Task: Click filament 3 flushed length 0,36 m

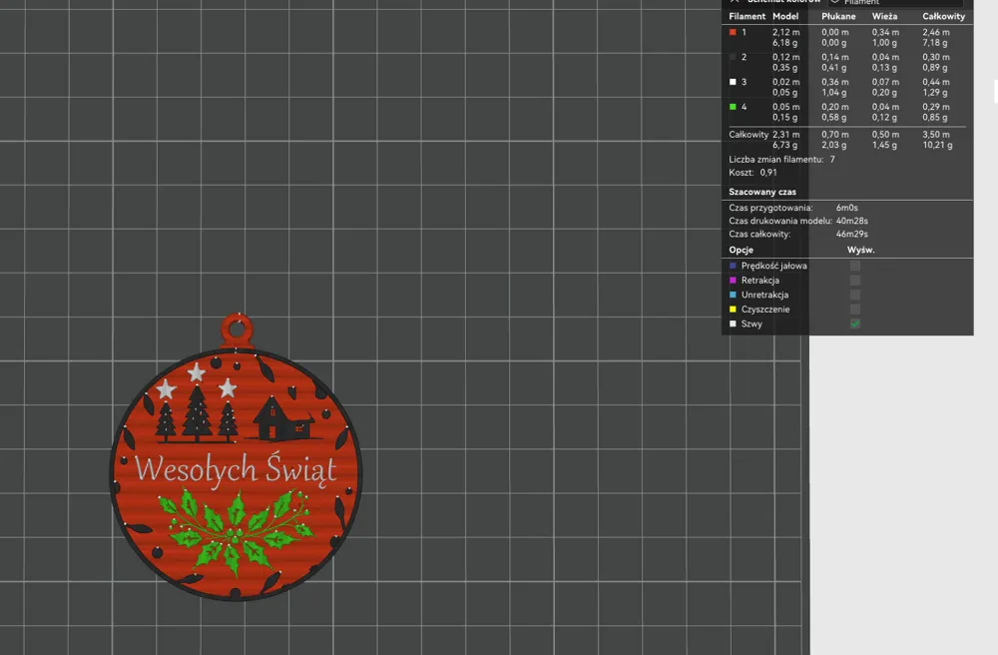Action: tap(835, 82)
